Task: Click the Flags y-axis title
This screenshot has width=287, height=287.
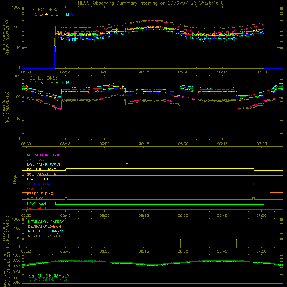Action: 15,179
